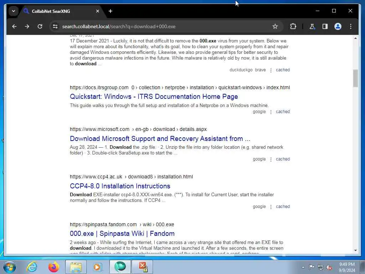Show hidden system tray icons

pos(303,268)
